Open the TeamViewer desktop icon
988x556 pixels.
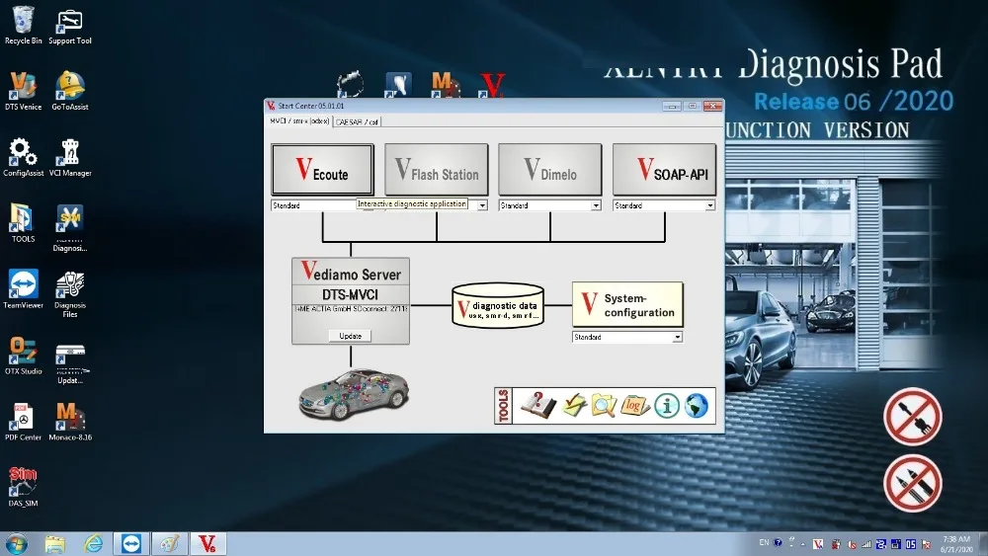pyautogui.click(x=24, y=289)
